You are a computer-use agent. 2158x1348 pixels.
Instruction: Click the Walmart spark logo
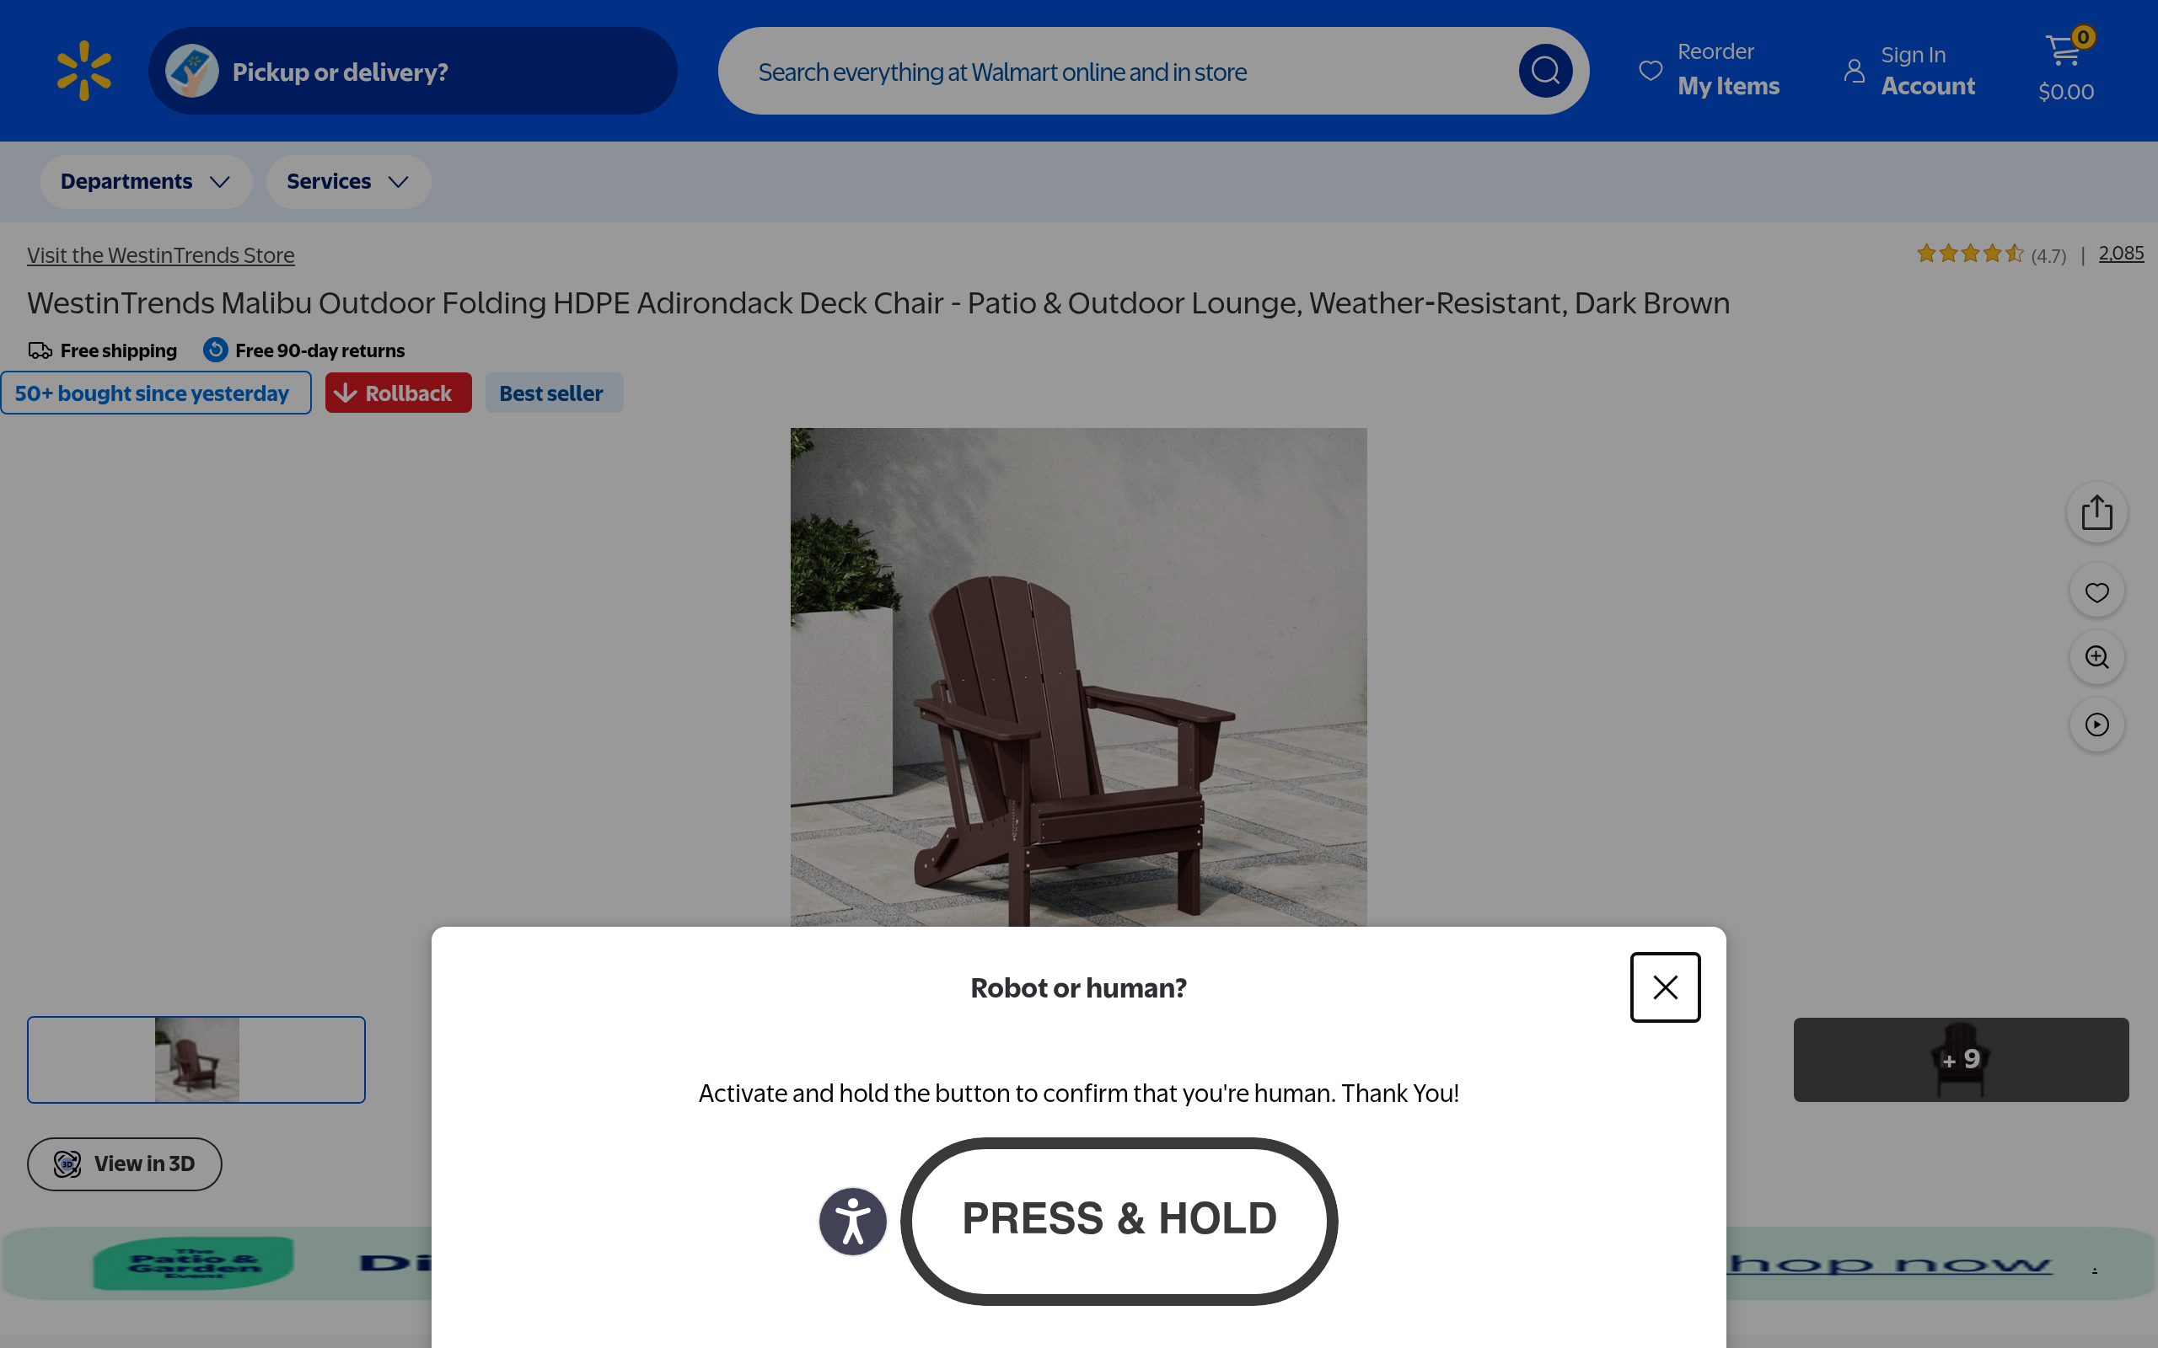[83, 71]
